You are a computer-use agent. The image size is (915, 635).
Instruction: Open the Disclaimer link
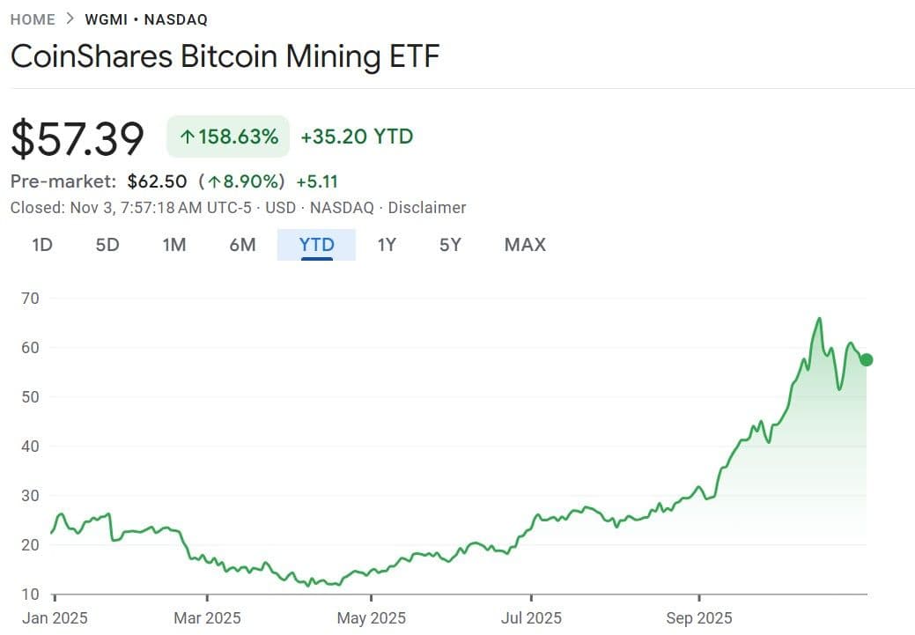[x=427, y=208]
